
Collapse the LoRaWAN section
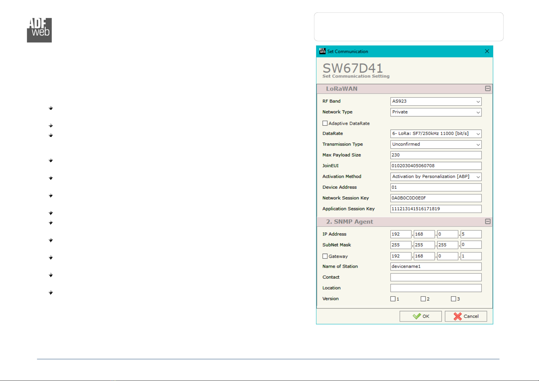[488, 89]
